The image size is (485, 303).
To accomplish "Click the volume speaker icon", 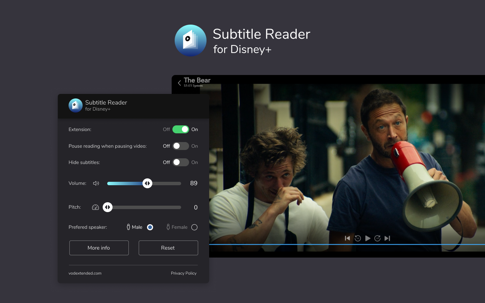I will pos(96,183).
